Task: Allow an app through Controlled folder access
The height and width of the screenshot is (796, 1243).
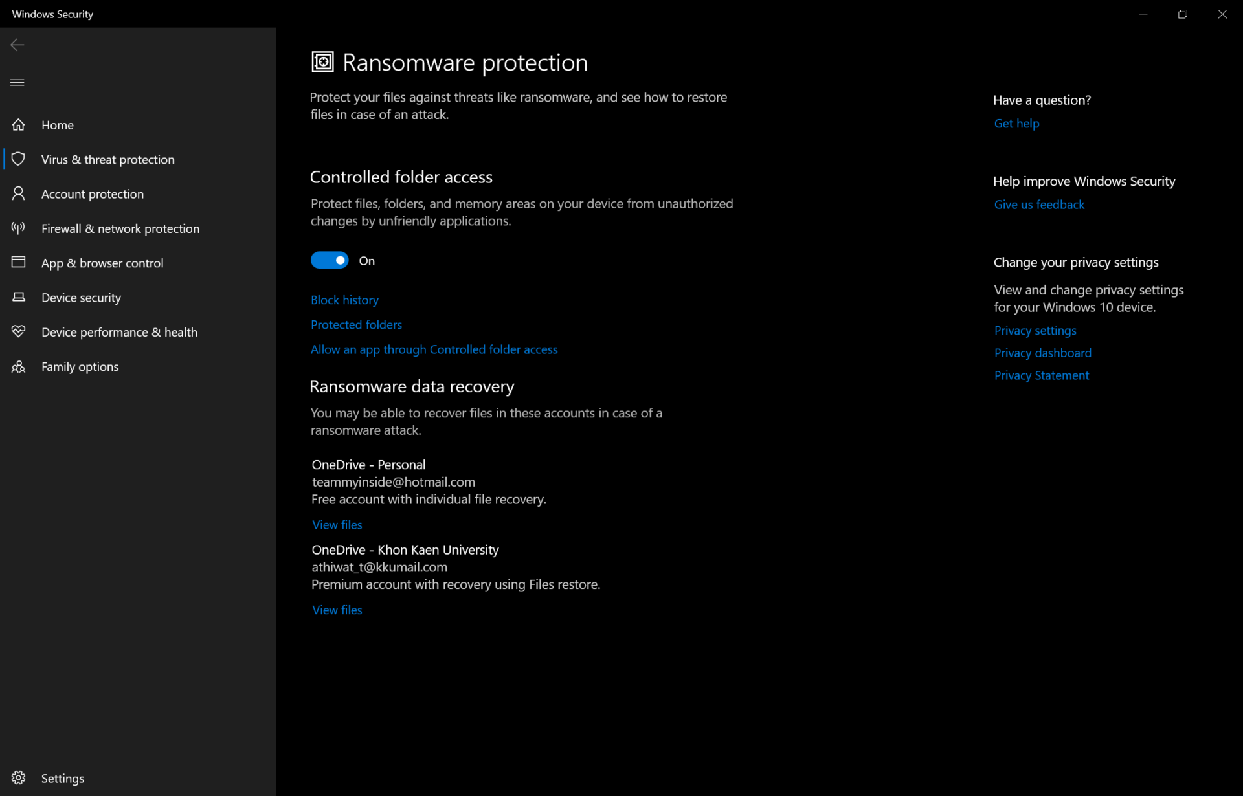Action: tap(434, 349)
